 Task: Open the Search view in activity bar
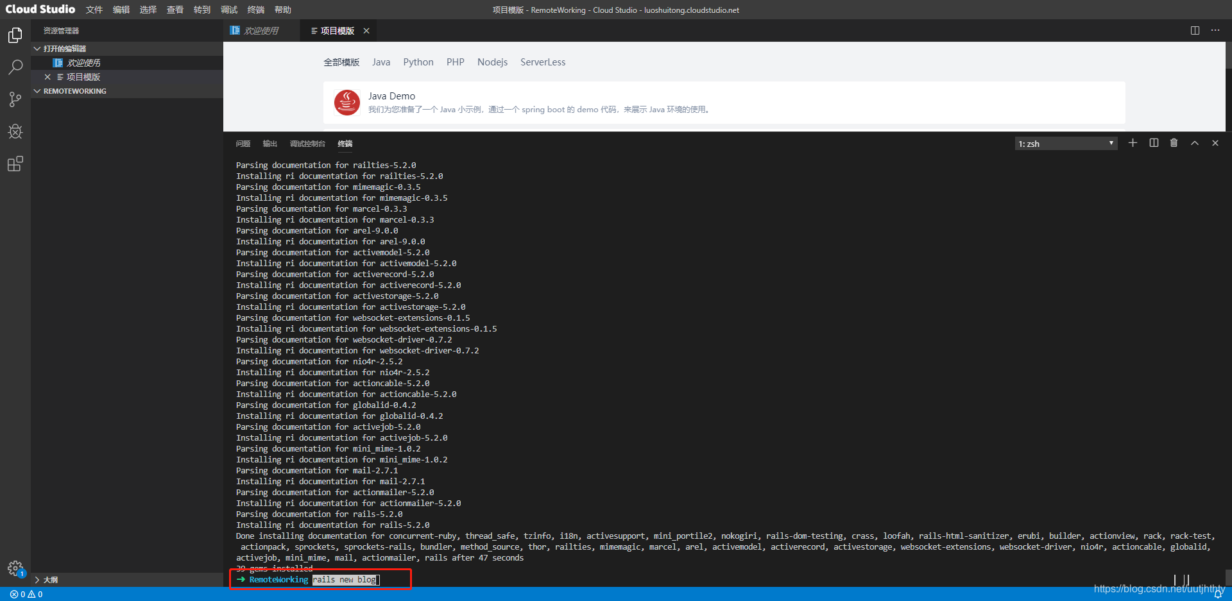(15, 67)
